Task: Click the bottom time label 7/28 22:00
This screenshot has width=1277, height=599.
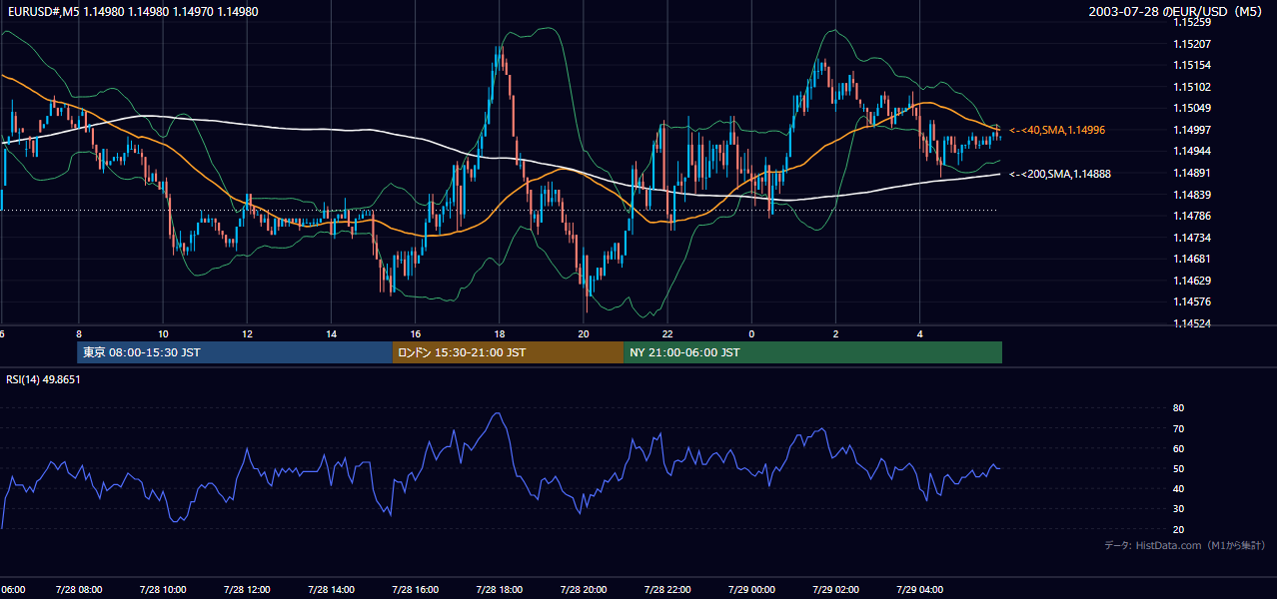Action: pos(667,590)
